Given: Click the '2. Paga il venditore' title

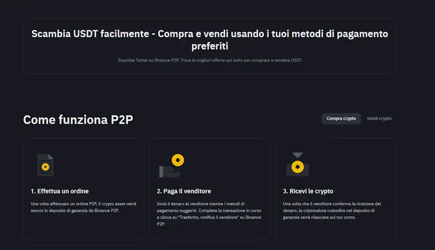Looking at the screenshot, I should click(x=184, y=191).
